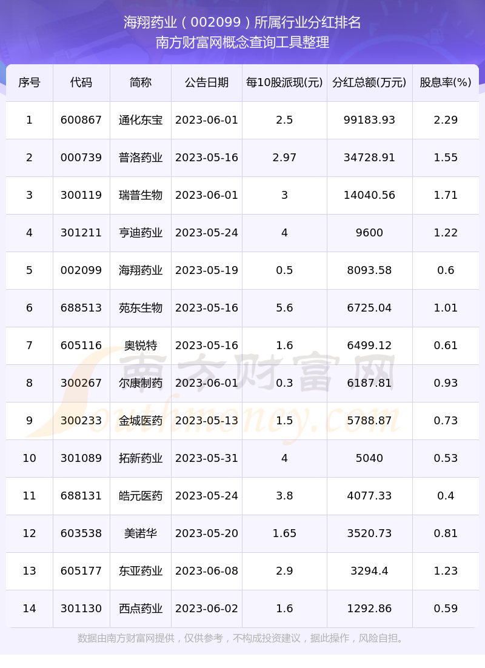Click dividend total 99183.93

pos(369,120)
